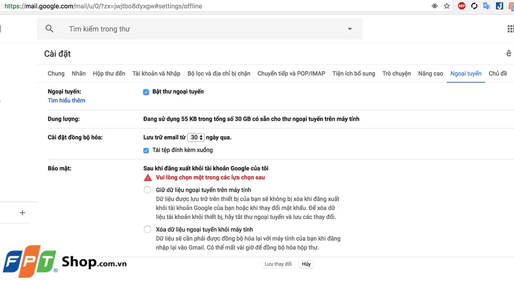Image resolution: width=514 pixels, height=281 pixels.
Task: Click the red warning triangle icon
Action: tap(148, 178)
